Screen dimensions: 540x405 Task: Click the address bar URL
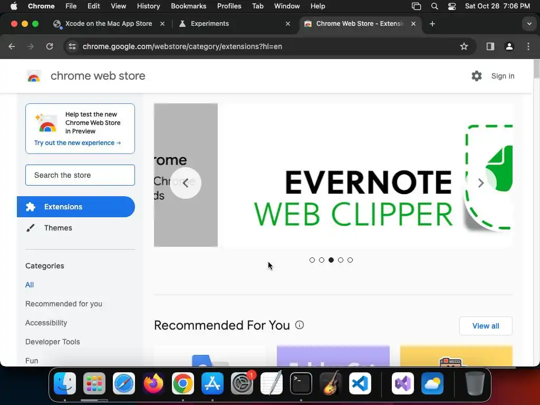tap(182, 46)
